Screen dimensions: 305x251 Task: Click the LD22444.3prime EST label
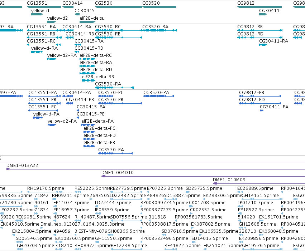113,203
